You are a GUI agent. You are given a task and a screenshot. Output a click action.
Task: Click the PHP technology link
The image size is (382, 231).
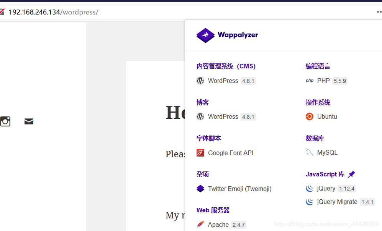[x=323, y=81]
